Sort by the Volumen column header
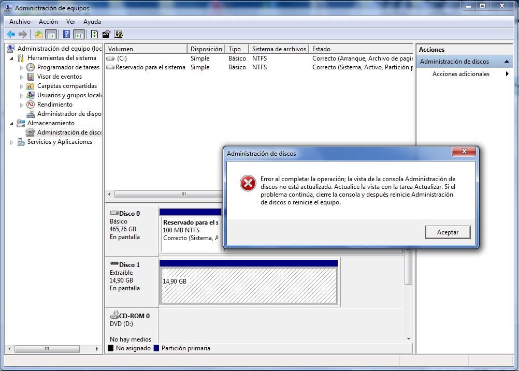Image resolution: width=519 pixels, height=371 pixels. (x=146, y=49)
